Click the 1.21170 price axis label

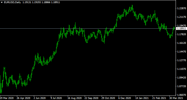point(182,17)
